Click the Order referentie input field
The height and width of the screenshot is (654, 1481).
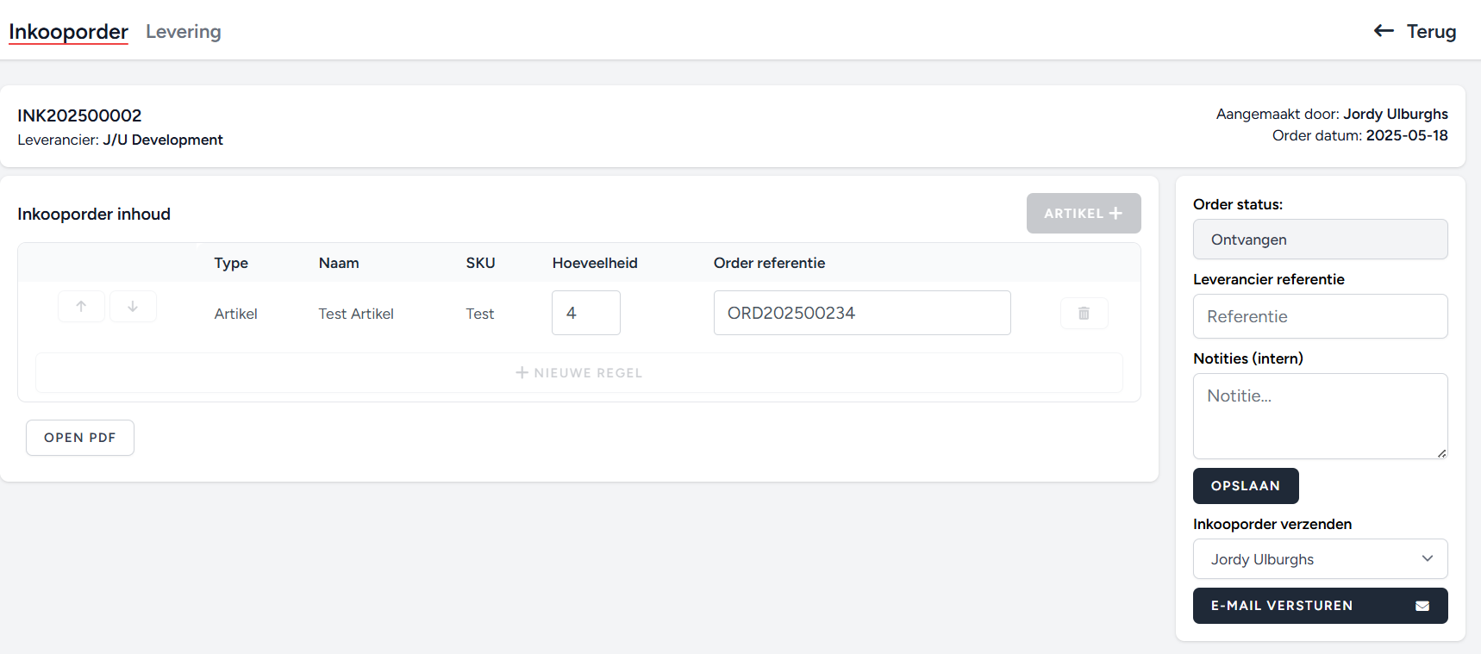(861, 313)
